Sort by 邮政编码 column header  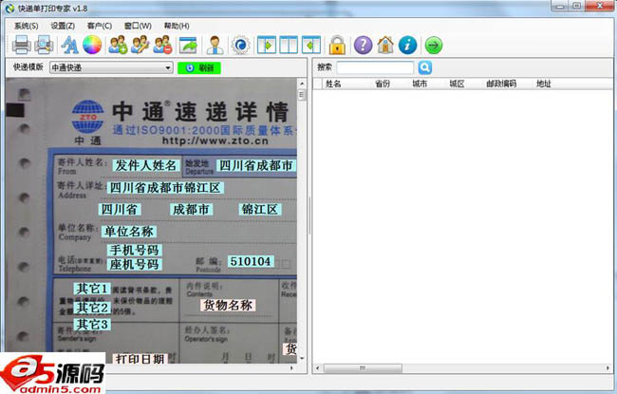point(501,84)
